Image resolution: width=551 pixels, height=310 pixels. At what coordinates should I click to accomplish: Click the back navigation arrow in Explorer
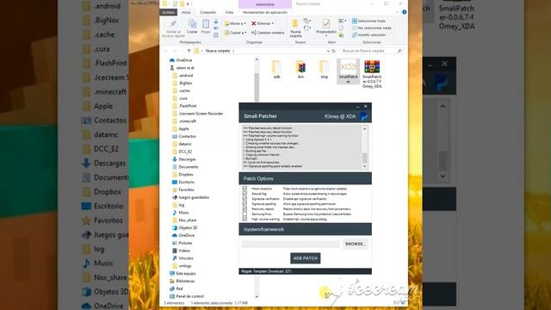[166, 51]
